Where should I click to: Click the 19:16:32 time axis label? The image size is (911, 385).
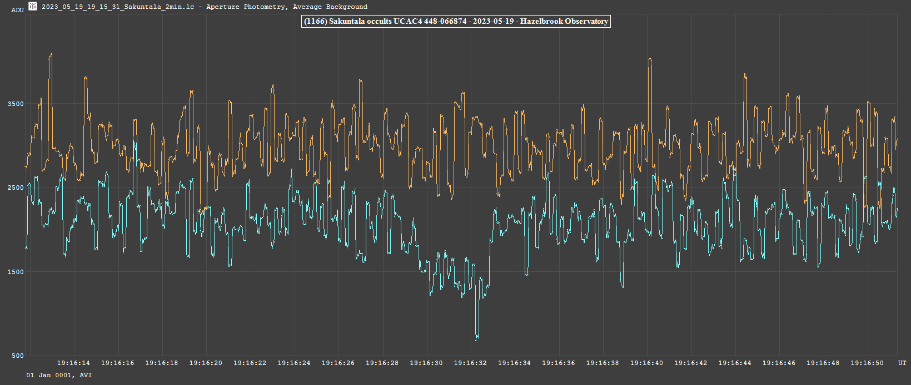point(470,363)
